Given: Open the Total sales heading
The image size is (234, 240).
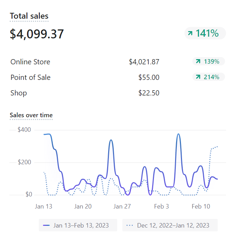Looking at the screenshot, I should coord(29,16).
